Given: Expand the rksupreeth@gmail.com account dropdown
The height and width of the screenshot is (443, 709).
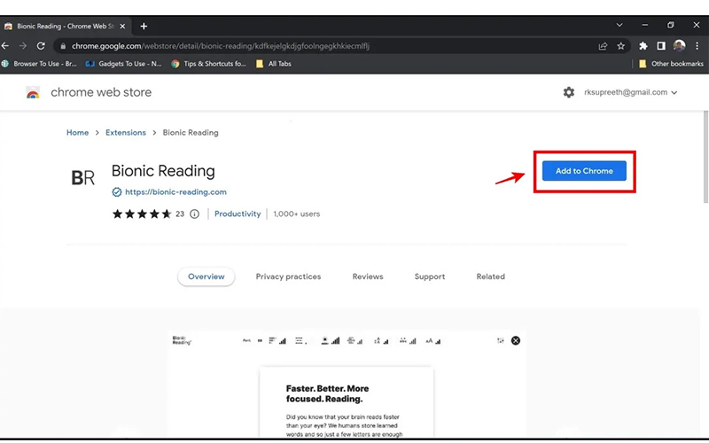Looking at the screenshot, I should click(630, 92).
